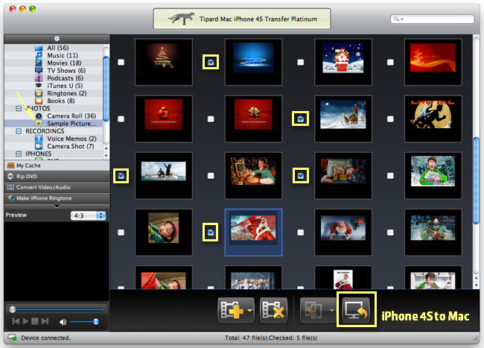Open the Camera Shot (7) icon
This screenshot has height=348, width=484.
pos(39,146)
